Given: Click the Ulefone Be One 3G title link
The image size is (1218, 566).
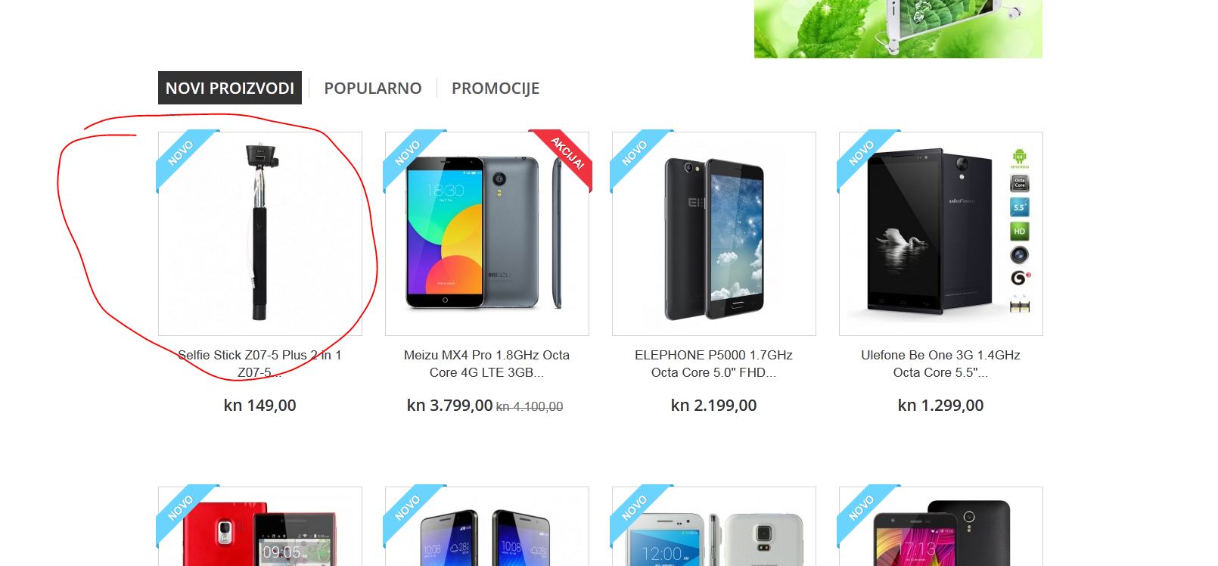Looking at the screenshot, I should click(941, 364).
